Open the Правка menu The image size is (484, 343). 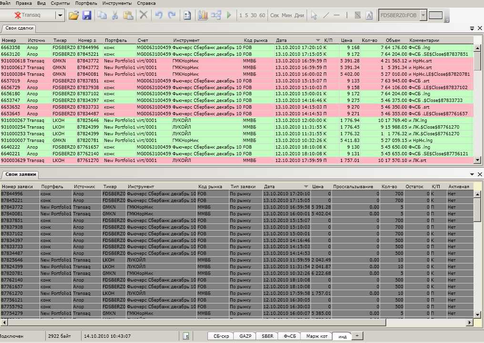(24, 3)
